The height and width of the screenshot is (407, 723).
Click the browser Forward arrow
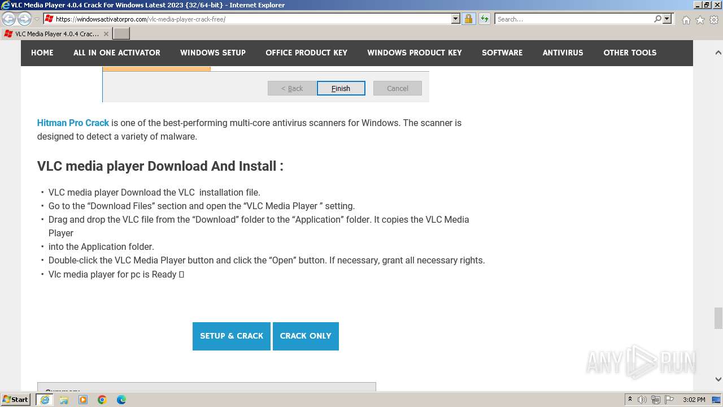coord(24,19)
